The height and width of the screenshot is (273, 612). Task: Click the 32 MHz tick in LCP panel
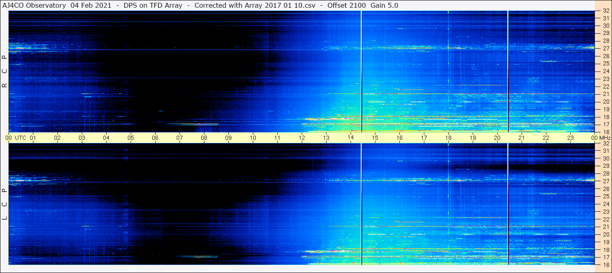[x=606, y=144]
